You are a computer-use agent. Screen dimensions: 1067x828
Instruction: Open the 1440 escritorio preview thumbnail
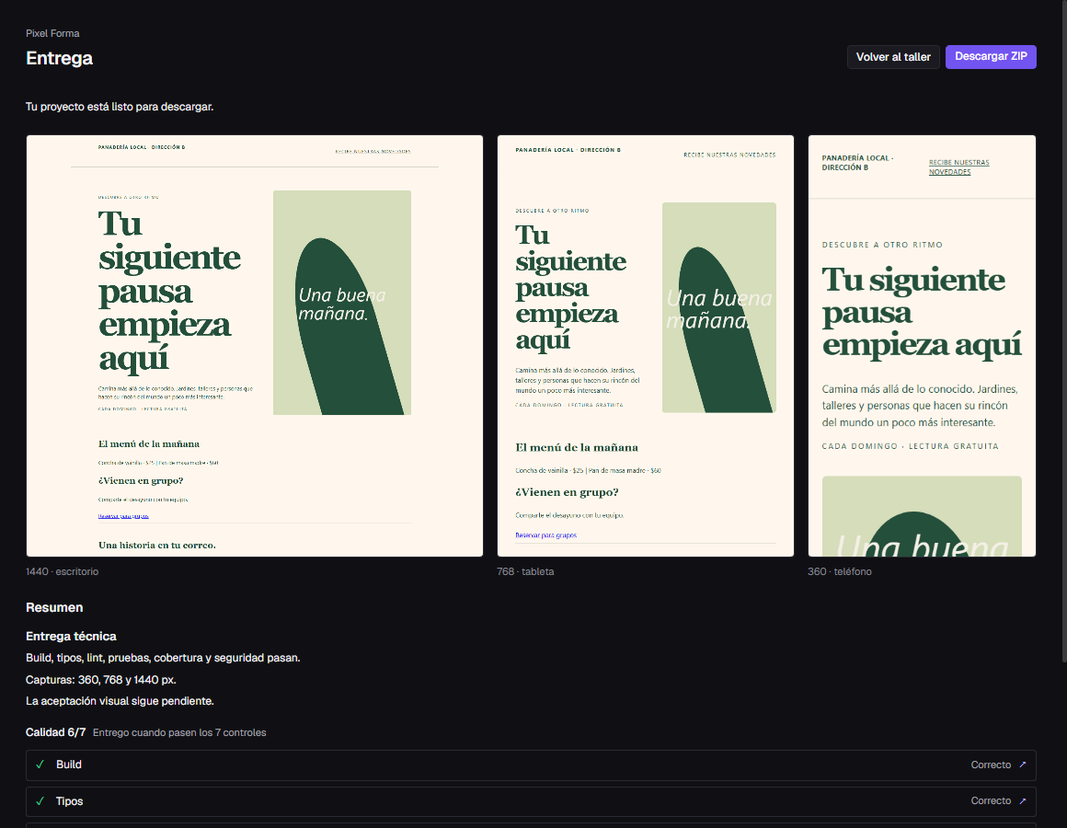[255, 346]
